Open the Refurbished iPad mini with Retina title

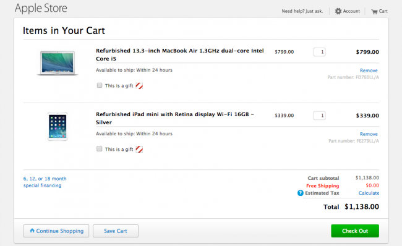[175, 118]
